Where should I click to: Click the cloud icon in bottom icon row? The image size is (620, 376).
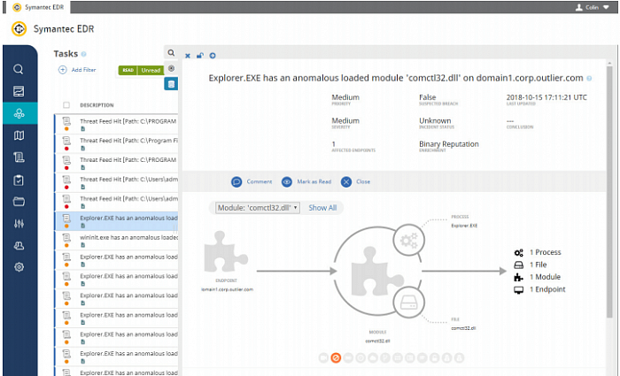tap(373, 357)
